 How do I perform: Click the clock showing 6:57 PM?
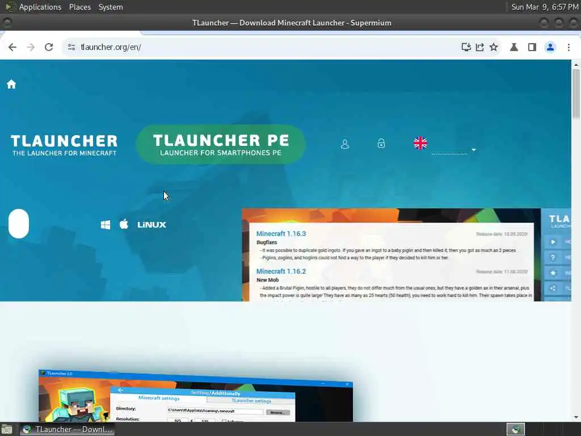coord(545,7)
